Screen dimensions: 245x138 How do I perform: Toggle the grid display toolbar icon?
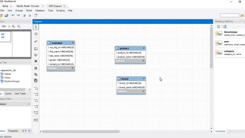(x=24, y=16)
